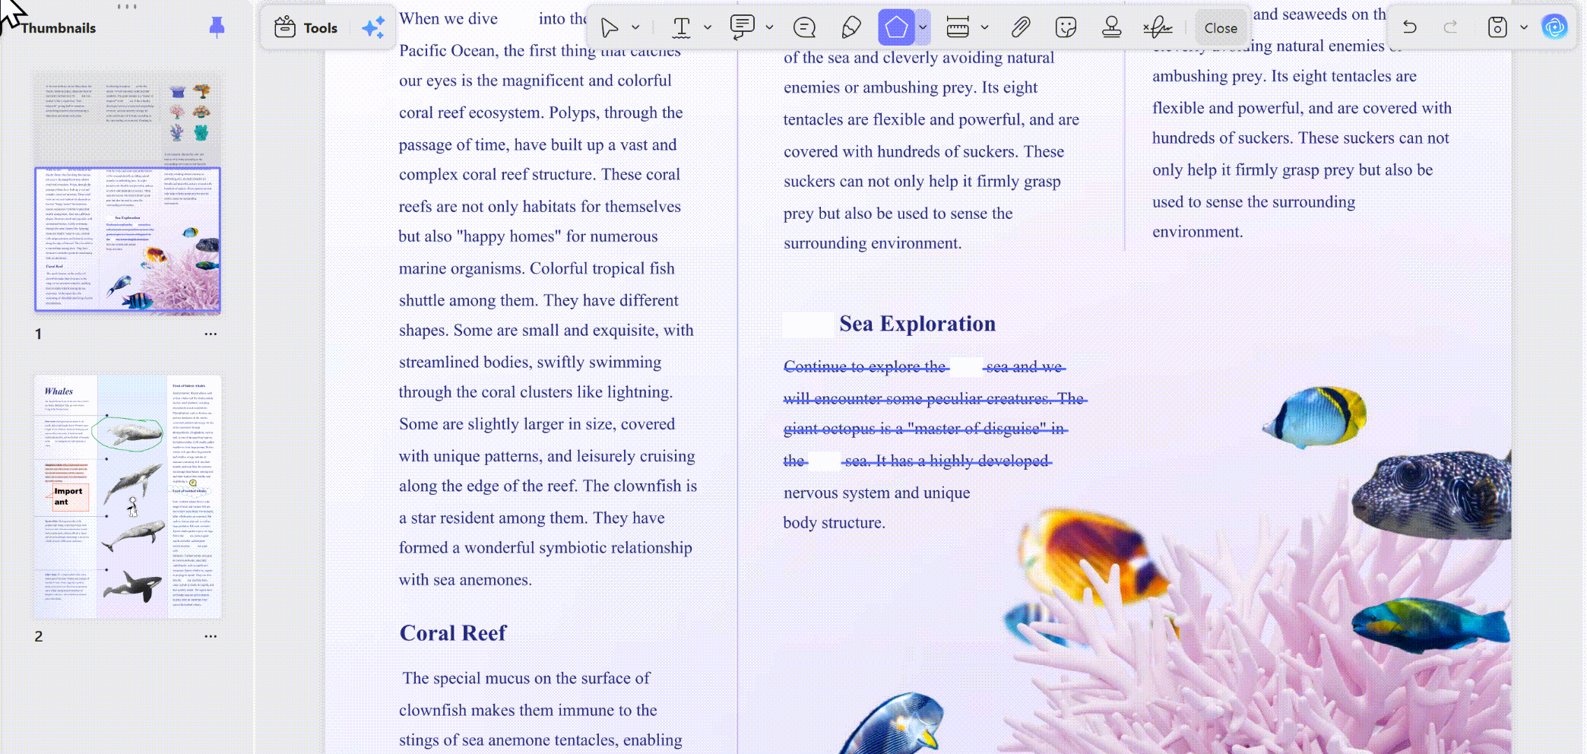Toggle the pentagon shape tool
The width and height of the screenshot is (1587, 754).
(x=896, y=28)
